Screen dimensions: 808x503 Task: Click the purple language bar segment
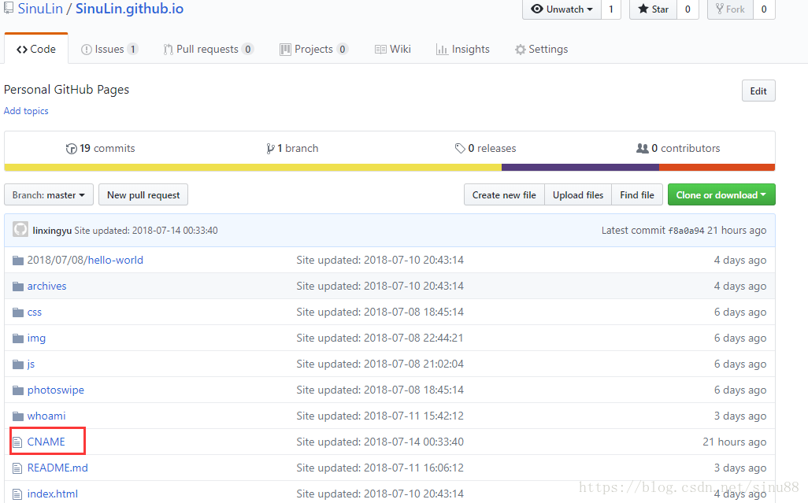click(580, 168)
